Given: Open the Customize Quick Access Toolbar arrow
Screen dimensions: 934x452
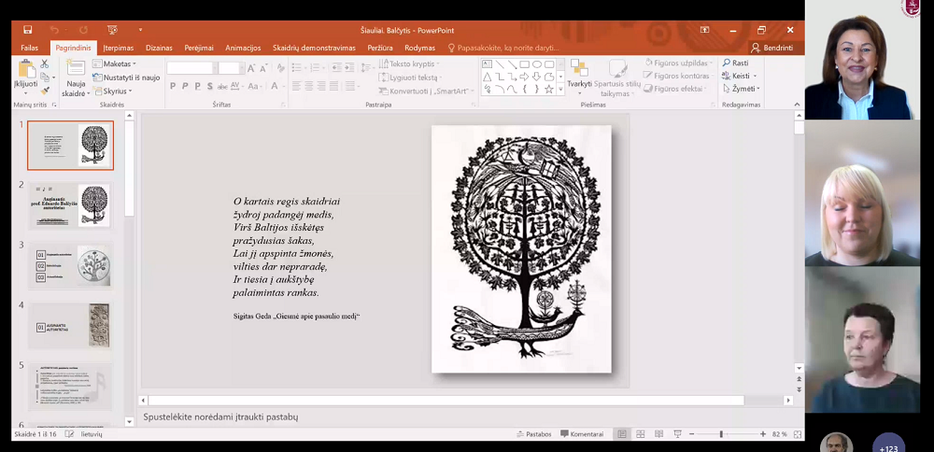Looking at the screenshot, I should click(x=141, y=30).
